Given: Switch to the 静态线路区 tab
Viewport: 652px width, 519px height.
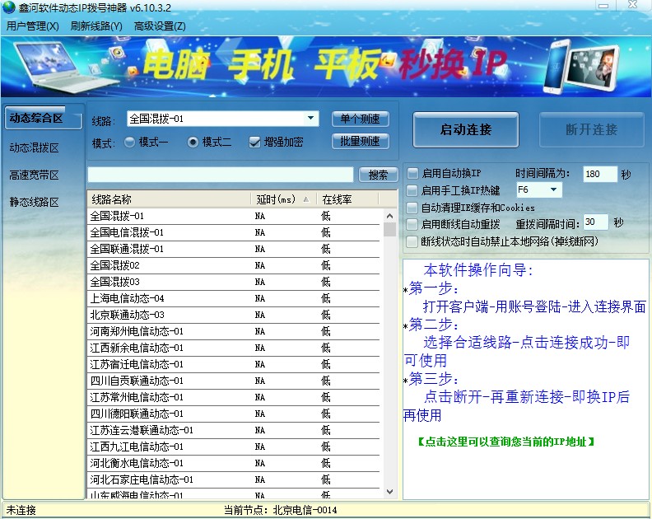Looking at the screenshot, I should click(x=34, y=203).
